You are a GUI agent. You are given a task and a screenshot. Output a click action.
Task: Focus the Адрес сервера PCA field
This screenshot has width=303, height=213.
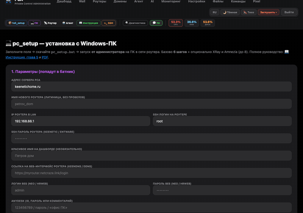pos(151,87)
